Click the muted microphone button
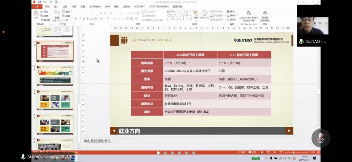The width and height of the screenshot is (352, 162). point(320,138)
